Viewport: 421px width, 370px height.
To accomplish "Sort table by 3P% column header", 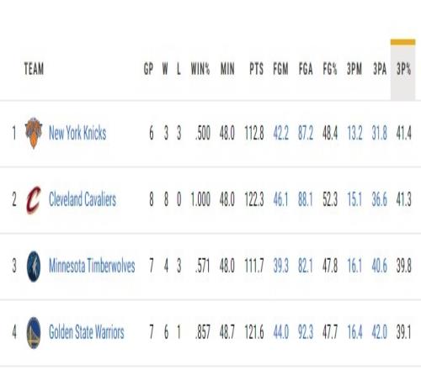I will (403, 69).
